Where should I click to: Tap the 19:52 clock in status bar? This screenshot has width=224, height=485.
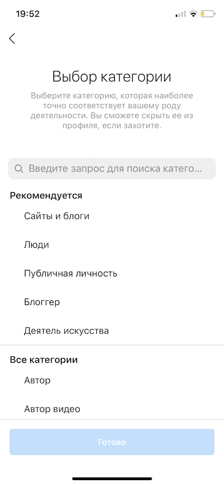(28, 14)
